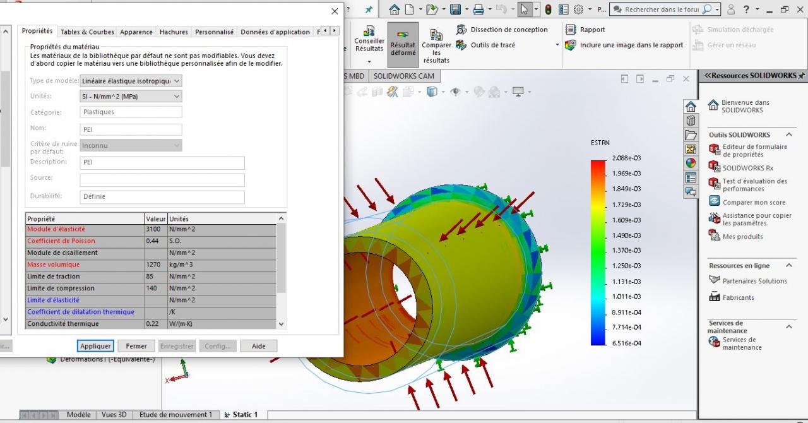Create a new document with the New icon
Viewport: 808px width, 423px height.
click(x=410, y=9)
